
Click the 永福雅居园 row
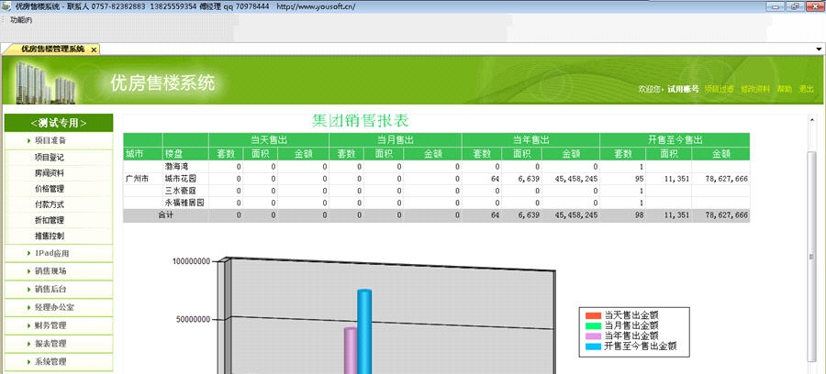tap(436, 203)
